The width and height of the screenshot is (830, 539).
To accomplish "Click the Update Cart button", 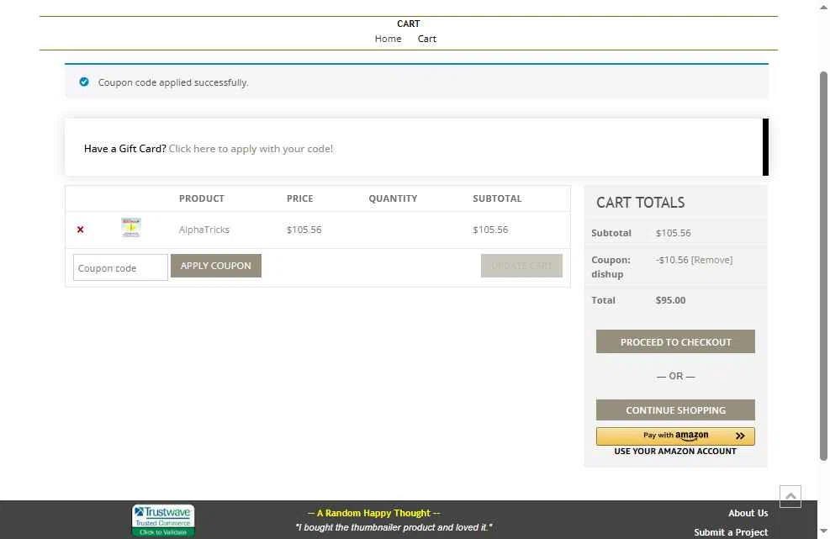I will 521,266.
